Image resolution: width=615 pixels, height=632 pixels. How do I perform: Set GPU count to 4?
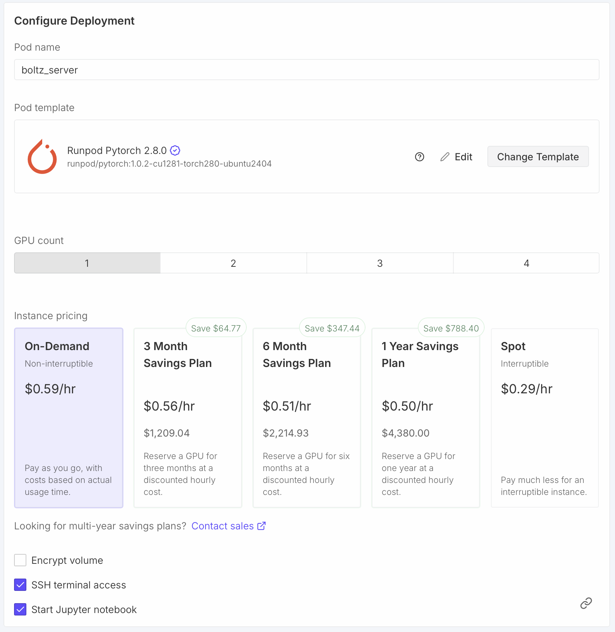(526, 263)
